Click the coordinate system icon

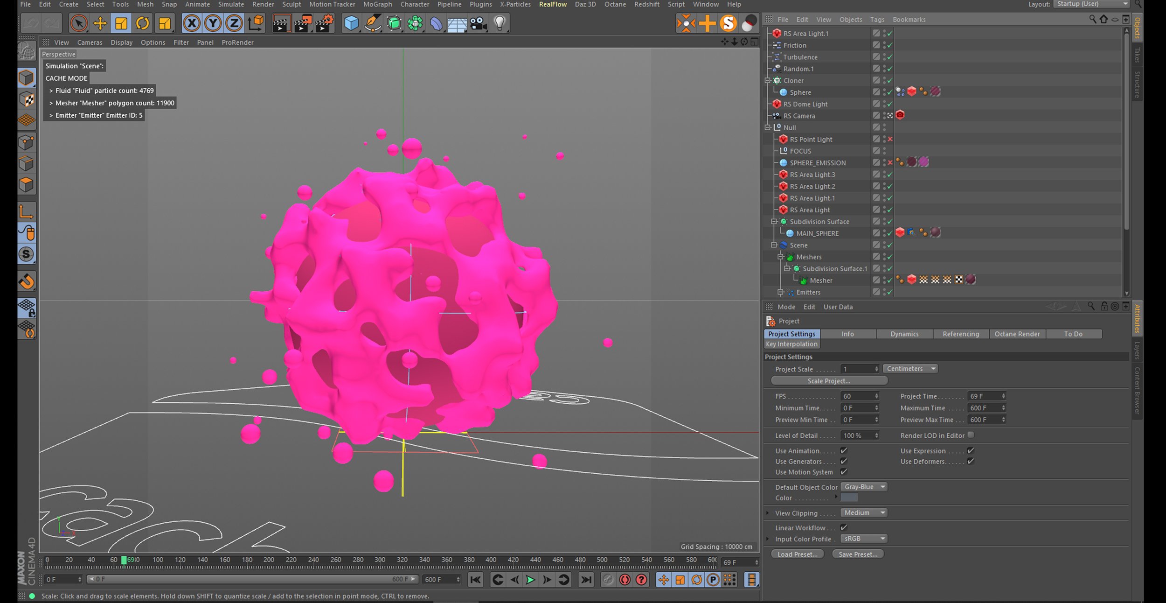(255, 23)
